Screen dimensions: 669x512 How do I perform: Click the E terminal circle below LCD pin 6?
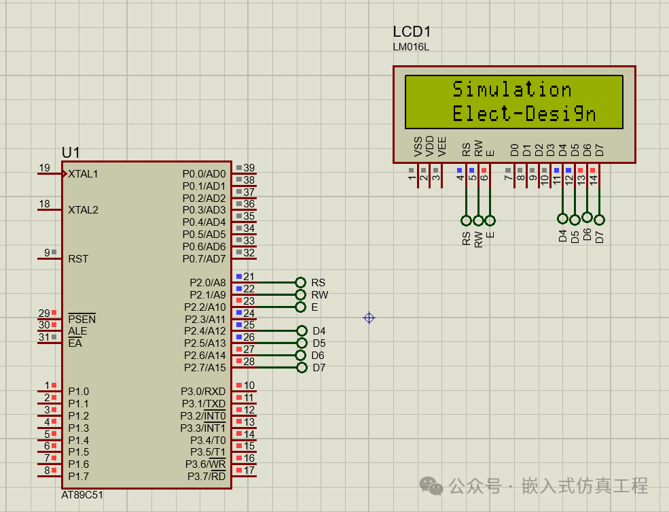(490, 220)
